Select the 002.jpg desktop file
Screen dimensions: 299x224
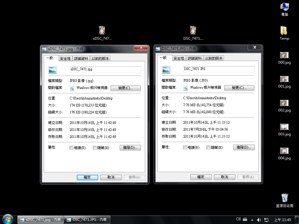(x=284, y=103)
